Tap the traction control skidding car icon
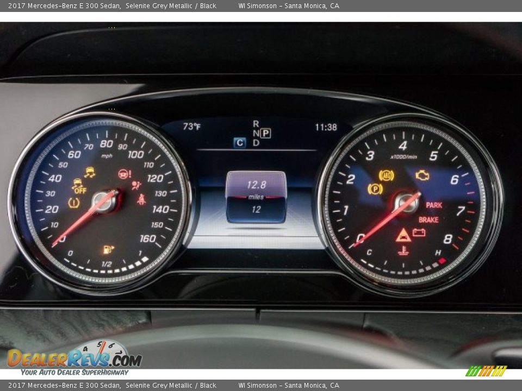 (90, 172)
